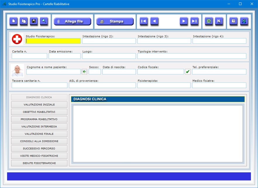Open the CONSIGLI ALLA DIMISSIONE section
This screenshot has height=188, width=258.
click(39, 141)
